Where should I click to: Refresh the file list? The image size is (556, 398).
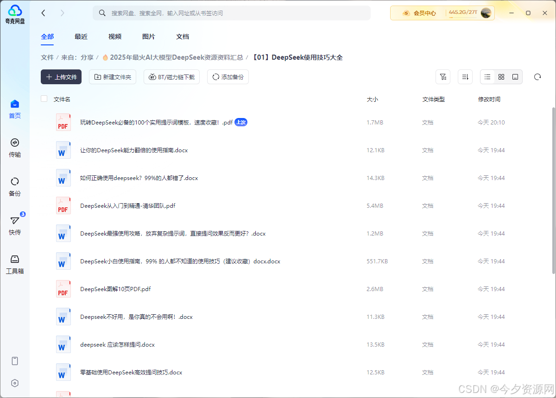pyautogui.click(x=537, y=77)
